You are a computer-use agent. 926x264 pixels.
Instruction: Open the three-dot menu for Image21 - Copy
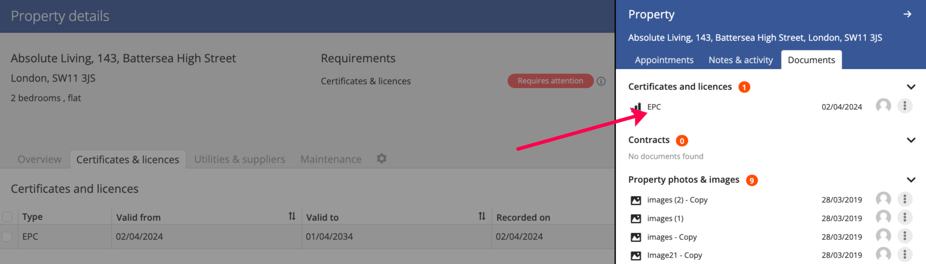904,255
